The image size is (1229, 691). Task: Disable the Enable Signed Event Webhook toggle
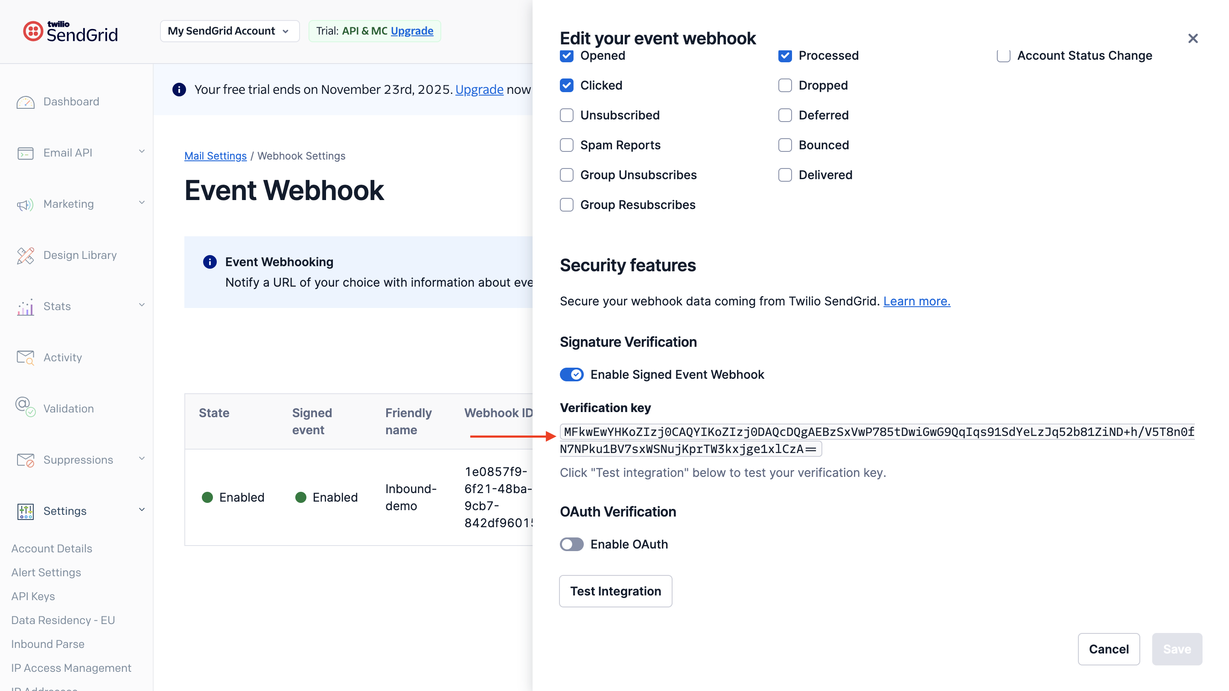[571, 375]
